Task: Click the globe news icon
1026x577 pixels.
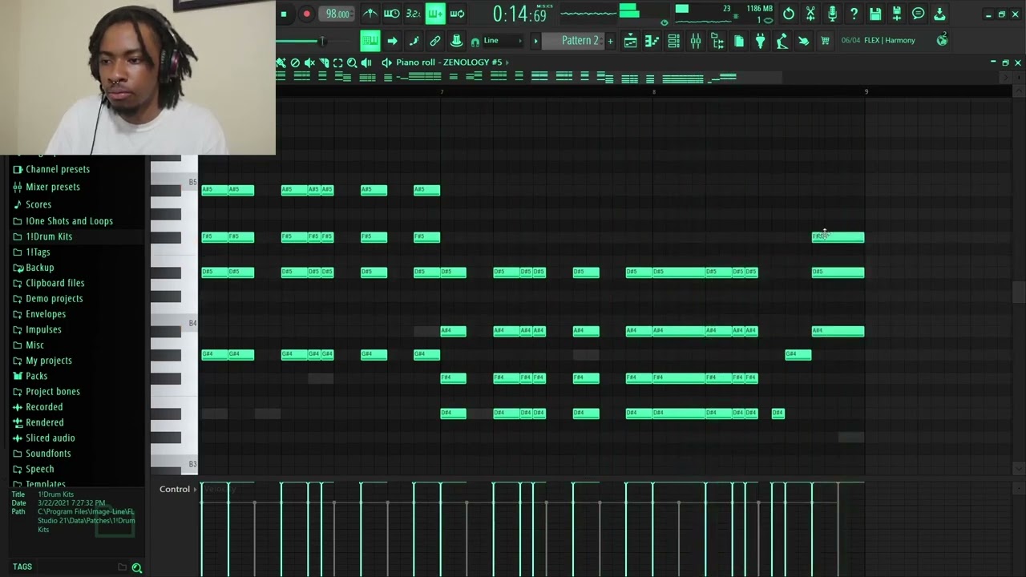Action: [x=943, y=40]
